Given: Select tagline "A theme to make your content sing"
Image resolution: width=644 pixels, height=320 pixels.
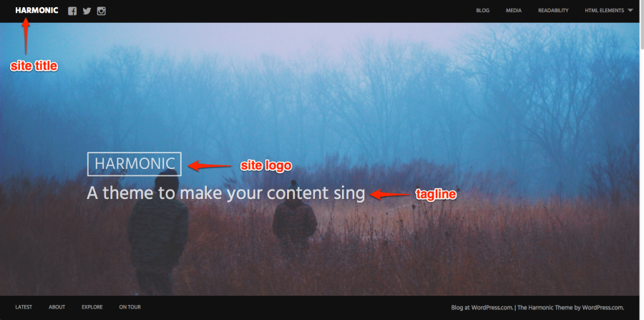Looking at the screenshot, I should tap(226, 193).
